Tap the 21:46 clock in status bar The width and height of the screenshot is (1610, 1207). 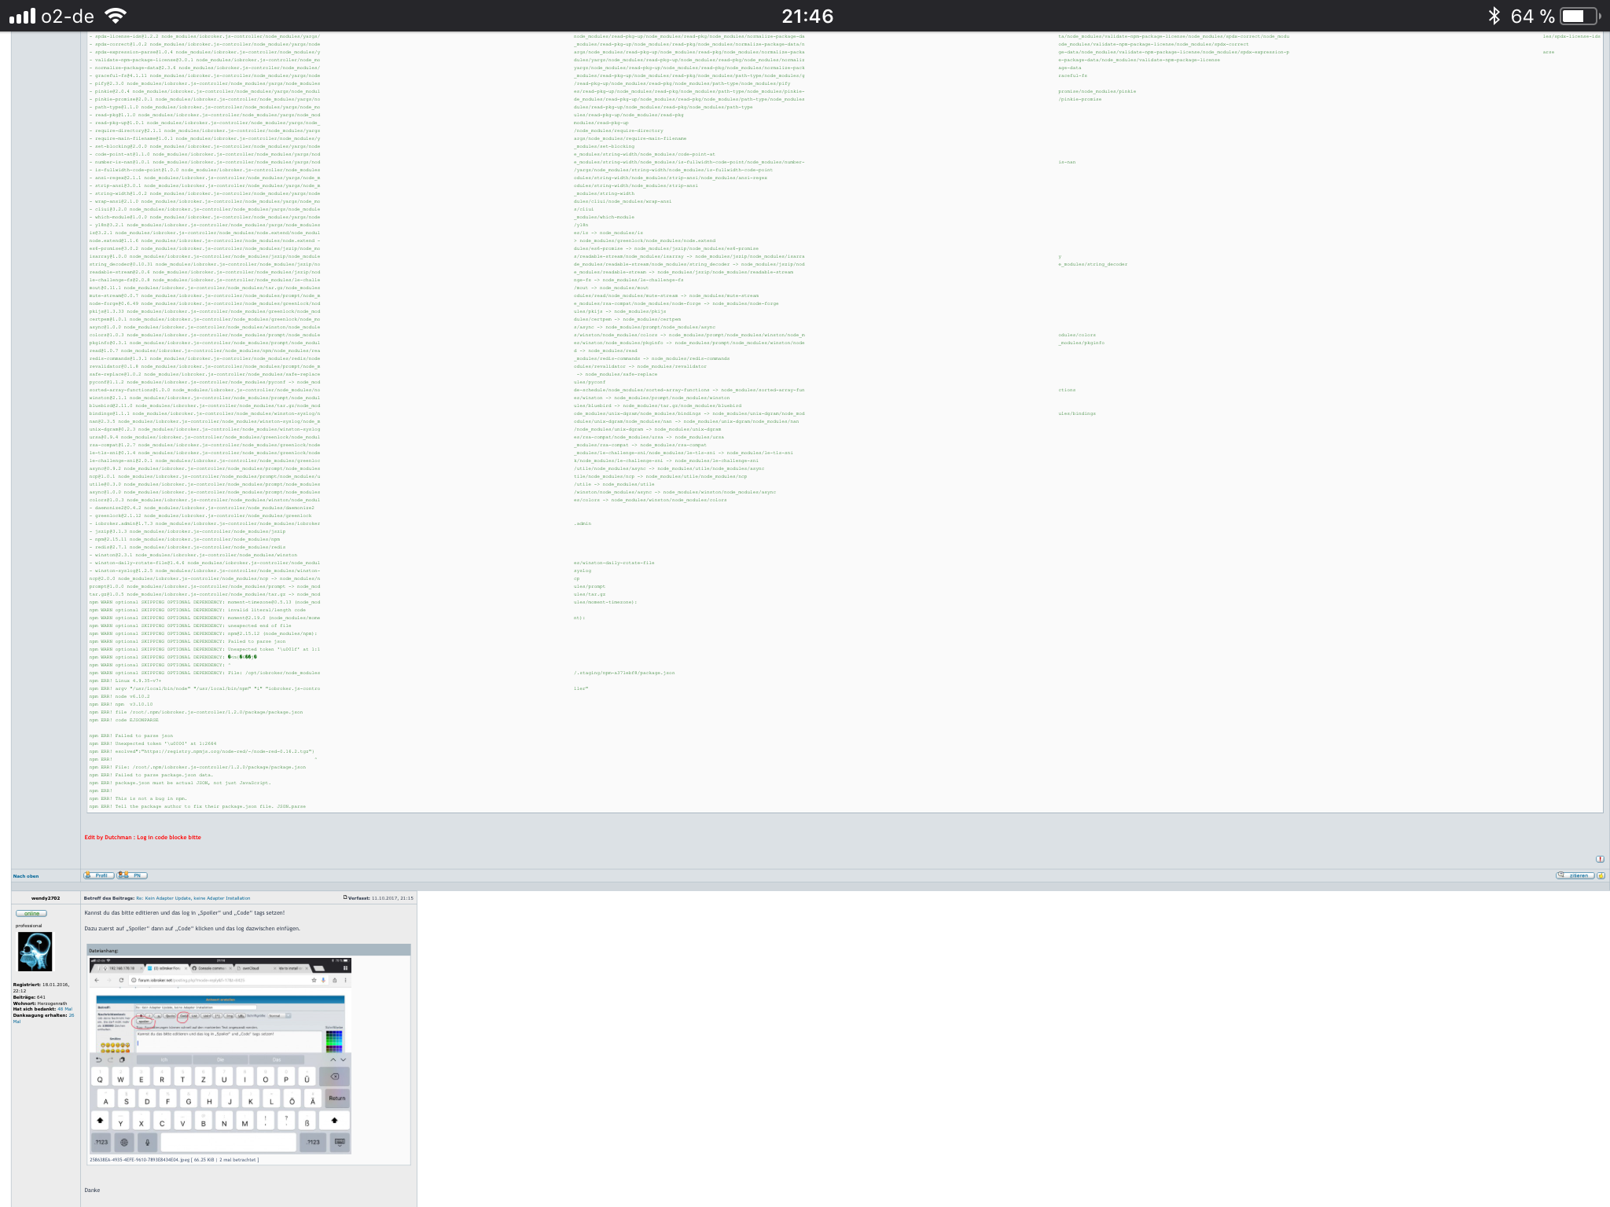click(807, 16)
